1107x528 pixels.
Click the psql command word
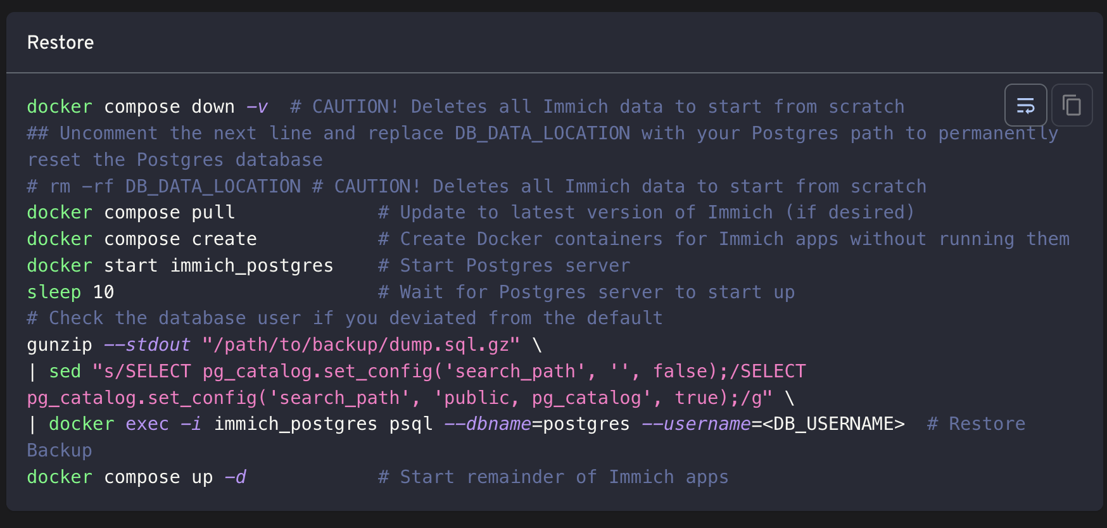[410, 424]
